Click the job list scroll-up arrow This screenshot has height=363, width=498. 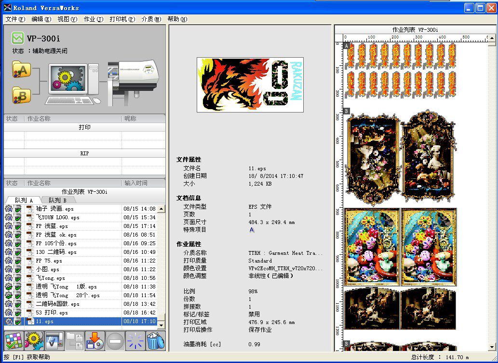coord(162,208)
